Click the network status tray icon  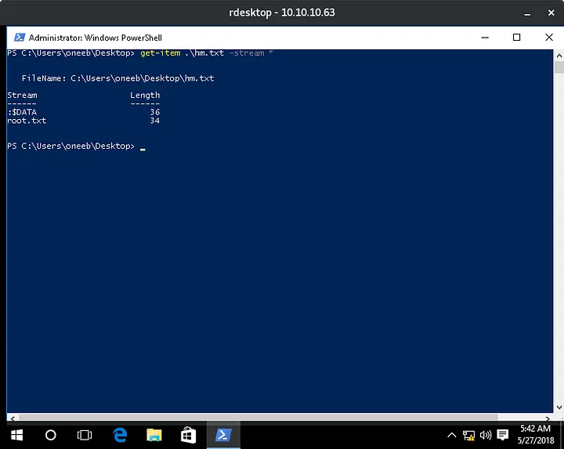tap(469, 435)
